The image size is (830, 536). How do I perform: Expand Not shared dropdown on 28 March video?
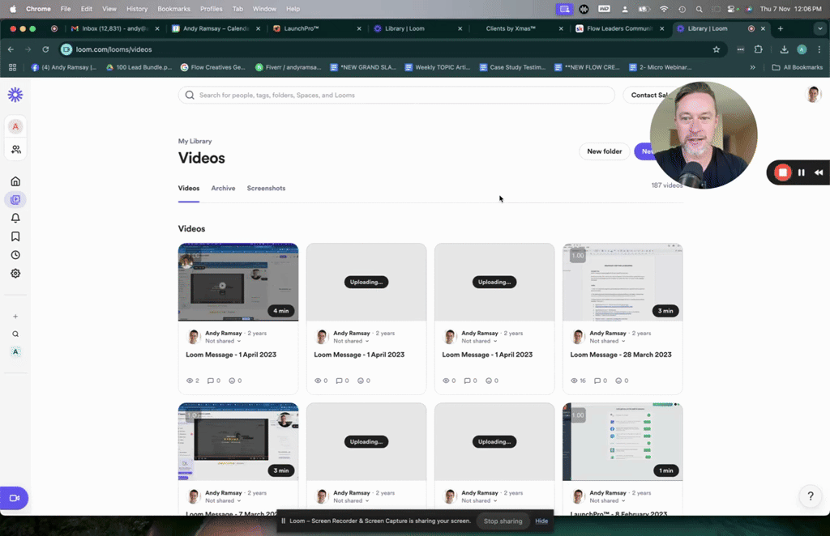[x=607, y=341]
